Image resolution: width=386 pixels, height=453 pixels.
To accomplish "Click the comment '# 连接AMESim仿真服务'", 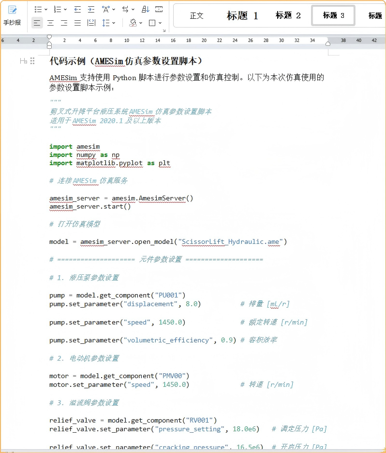I will point(89,181).
